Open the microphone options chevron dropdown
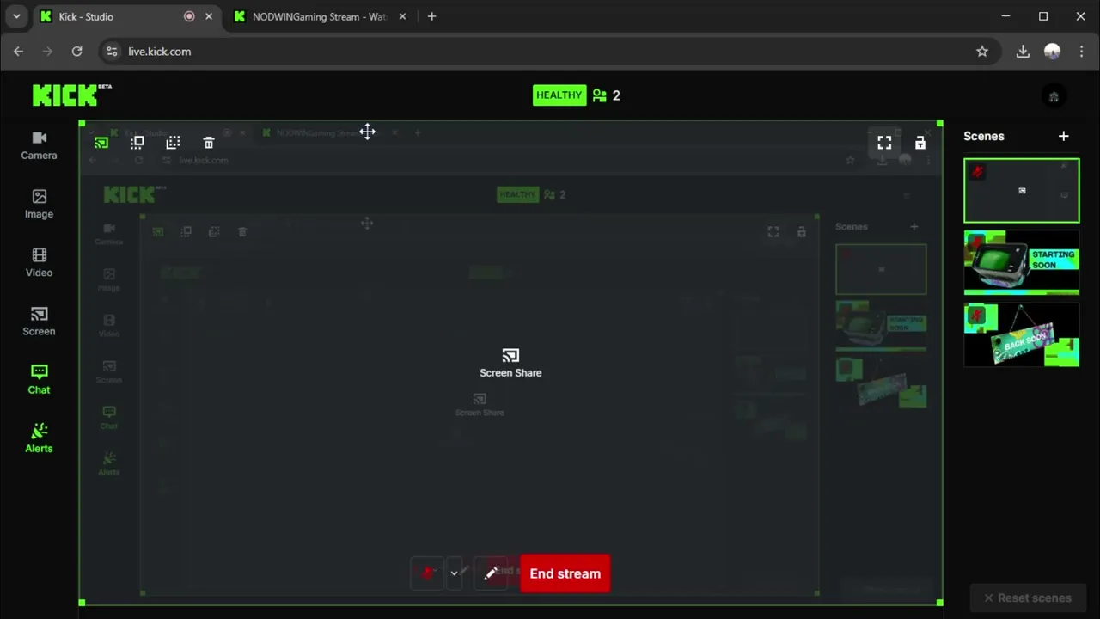This screenshot has height=619, width=1100. (455, 573)
